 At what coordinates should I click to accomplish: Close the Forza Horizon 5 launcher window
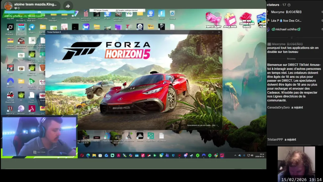(219, 32)
